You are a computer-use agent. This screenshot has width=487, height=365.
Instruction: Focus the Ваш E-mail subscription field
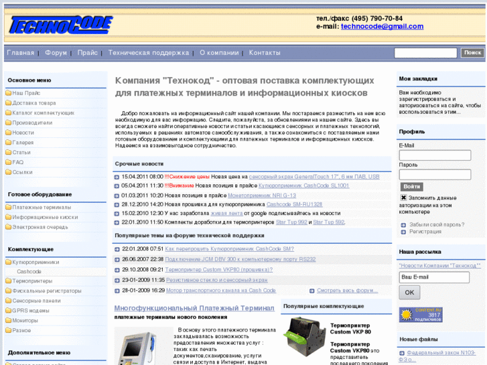click(434, 277)
